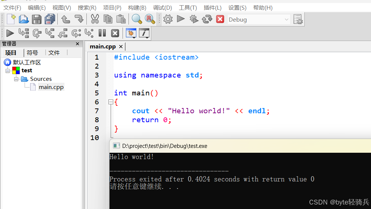
Task: Click the return 0; line
Action: 152,120
